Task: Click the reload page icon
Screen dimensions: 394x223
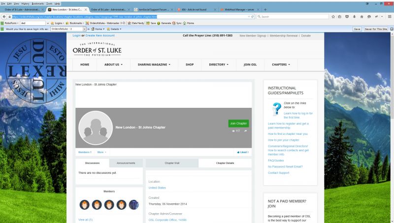Action: 252,17
